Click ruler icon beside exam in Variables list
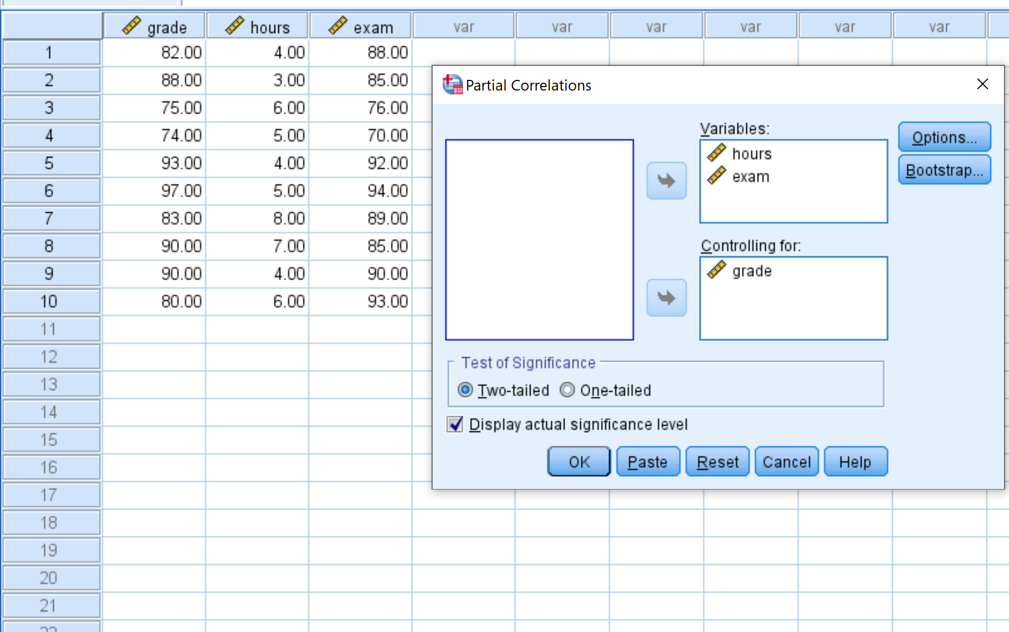1009x632 pixels. point(716,176)
